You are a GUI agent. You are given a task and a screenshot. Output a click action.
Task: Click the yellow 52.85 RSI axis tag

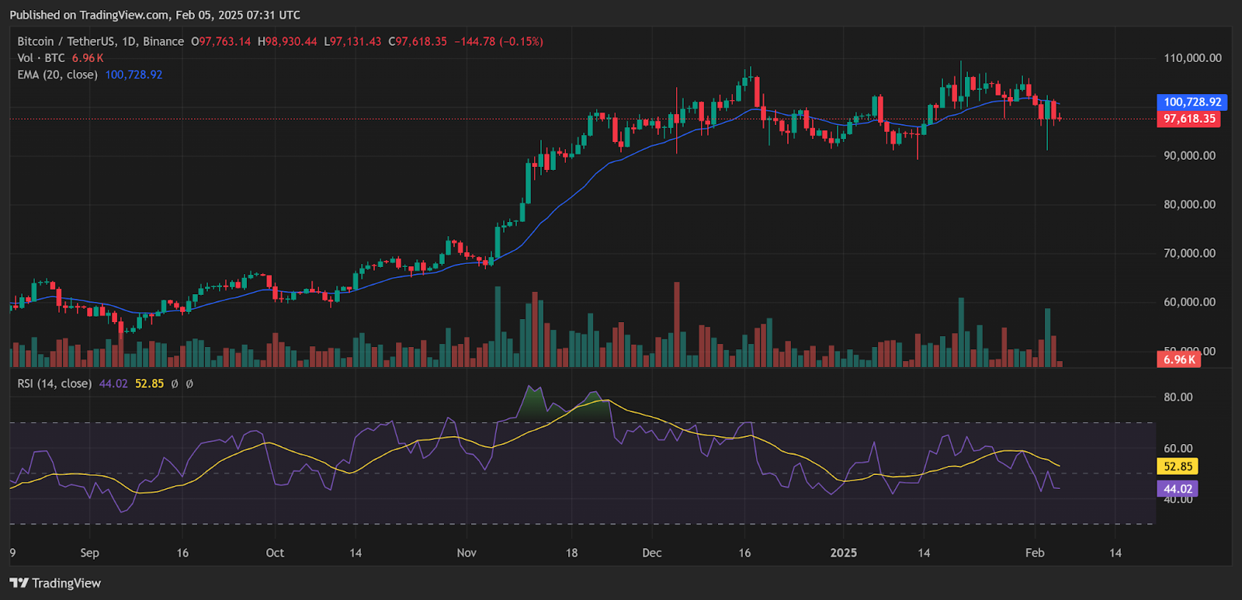pos(1178,466)
